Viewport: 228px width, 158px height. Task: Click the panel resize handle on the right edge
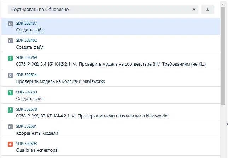pyautogui.click(x=227, y=124)
